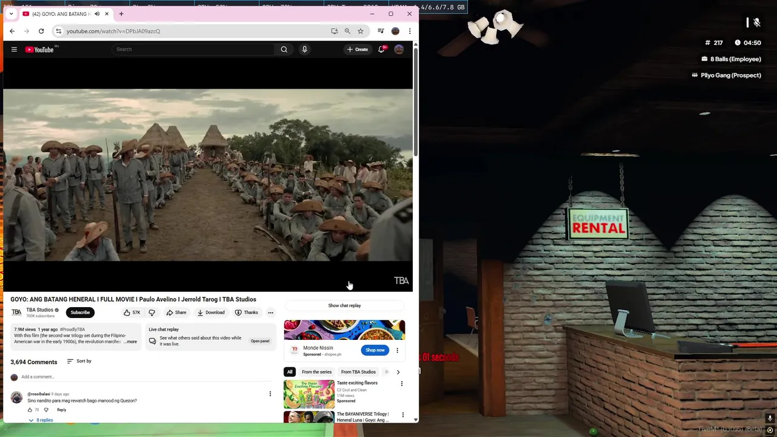Bookmark this page with the star
Screen dimensions: 777x437
361,31
